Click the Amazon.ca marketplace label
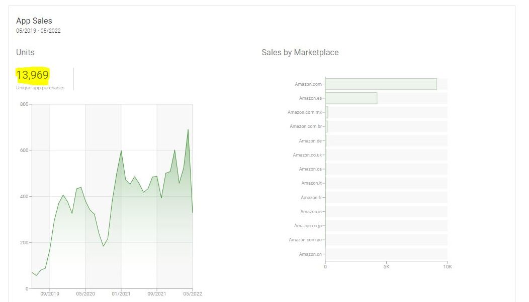Image resolution: width=529 pixels, height=302 pixels. coord(310,169)
